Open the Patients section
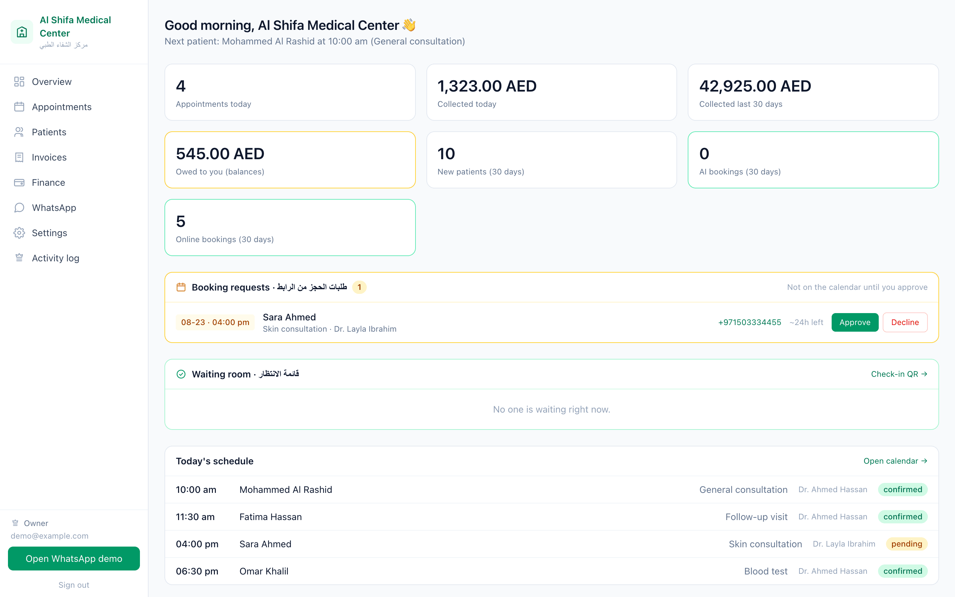Image resolution: width=955 pixels, height=597 pixels. (74, 132)
